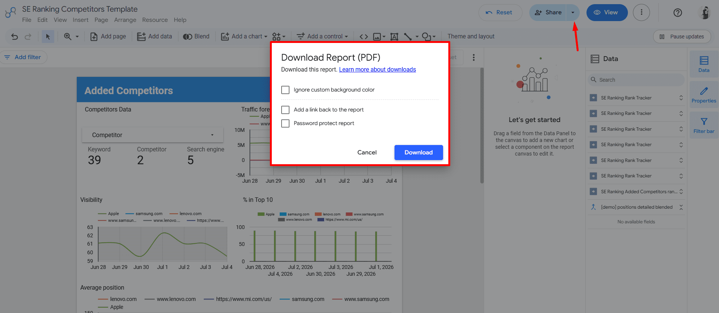
Task: Click the report title SE Ranking Competitors Template
Action: (80, 9)
